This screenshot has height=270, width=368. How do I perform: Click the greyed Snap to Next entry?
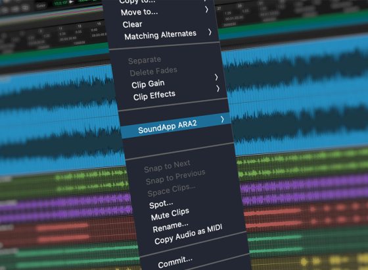167,166
